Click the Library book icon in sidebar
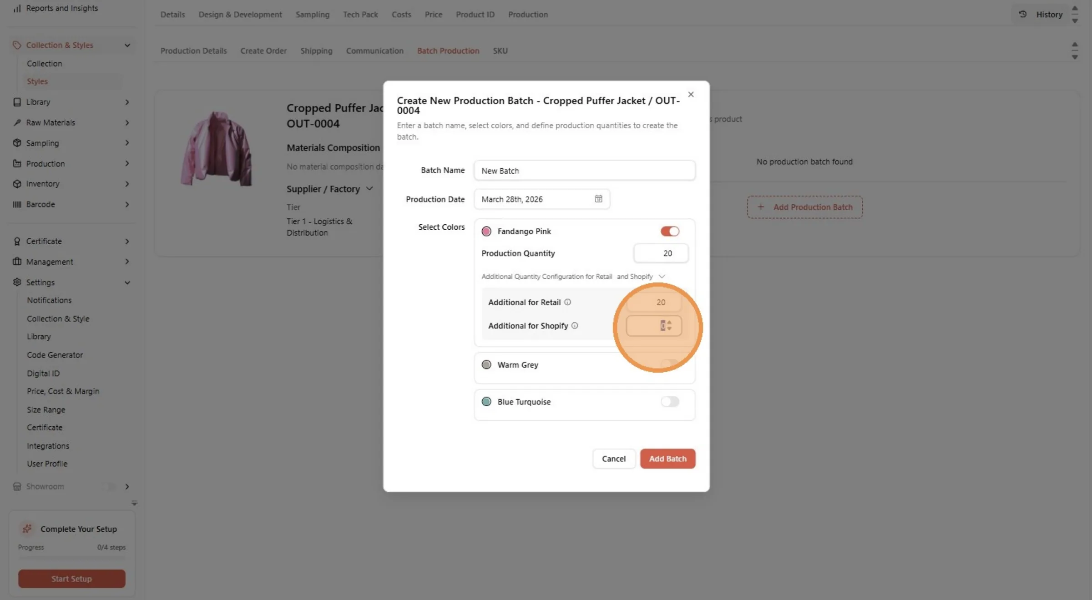The width and height of the screenshot is (1092, 600). pos(17,102)
